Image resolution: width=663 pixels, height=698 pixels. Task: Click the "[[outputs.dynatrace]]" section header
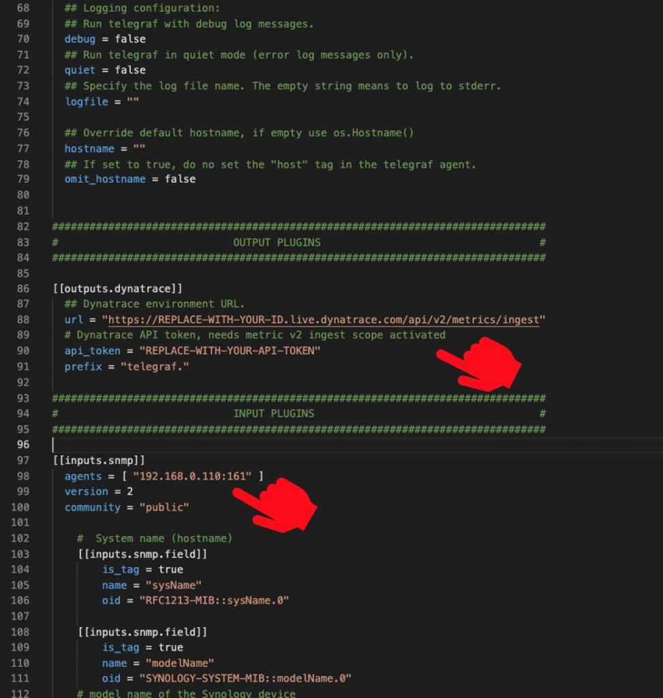pyautogui.click(x=117, y=289)
